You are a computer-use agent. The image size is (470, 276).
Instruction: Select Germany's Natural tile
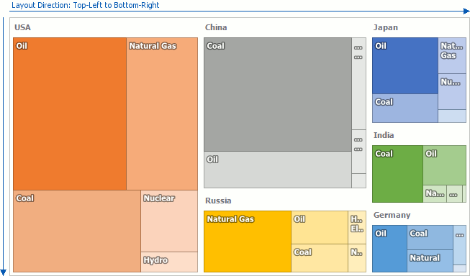(x=430, y=261)
